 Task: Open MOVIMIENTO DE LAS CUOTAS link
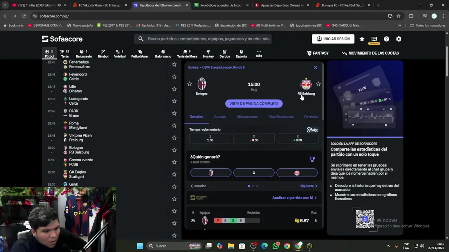click(x=370, y=53)
